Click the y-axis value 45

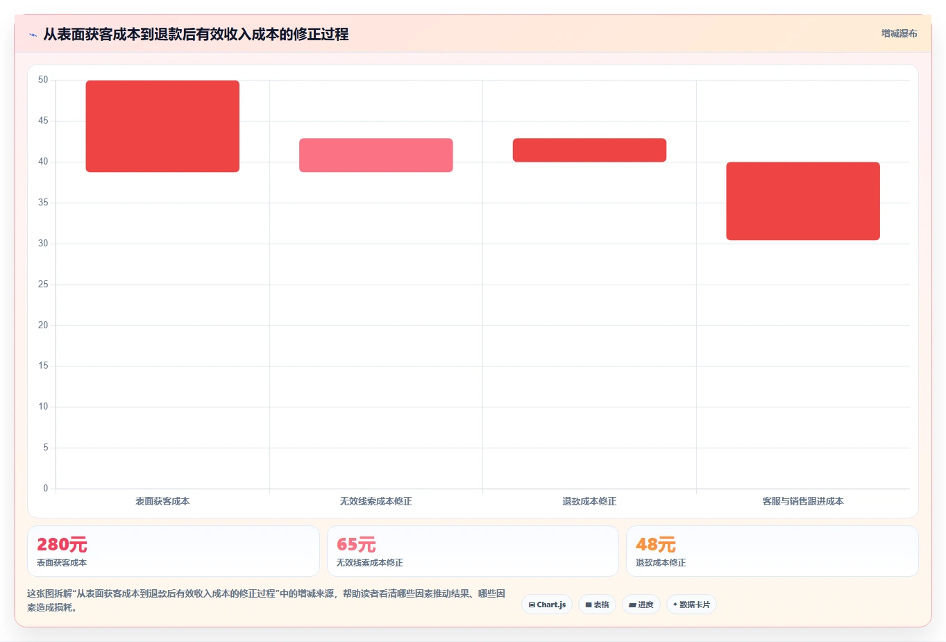[43, 121]
